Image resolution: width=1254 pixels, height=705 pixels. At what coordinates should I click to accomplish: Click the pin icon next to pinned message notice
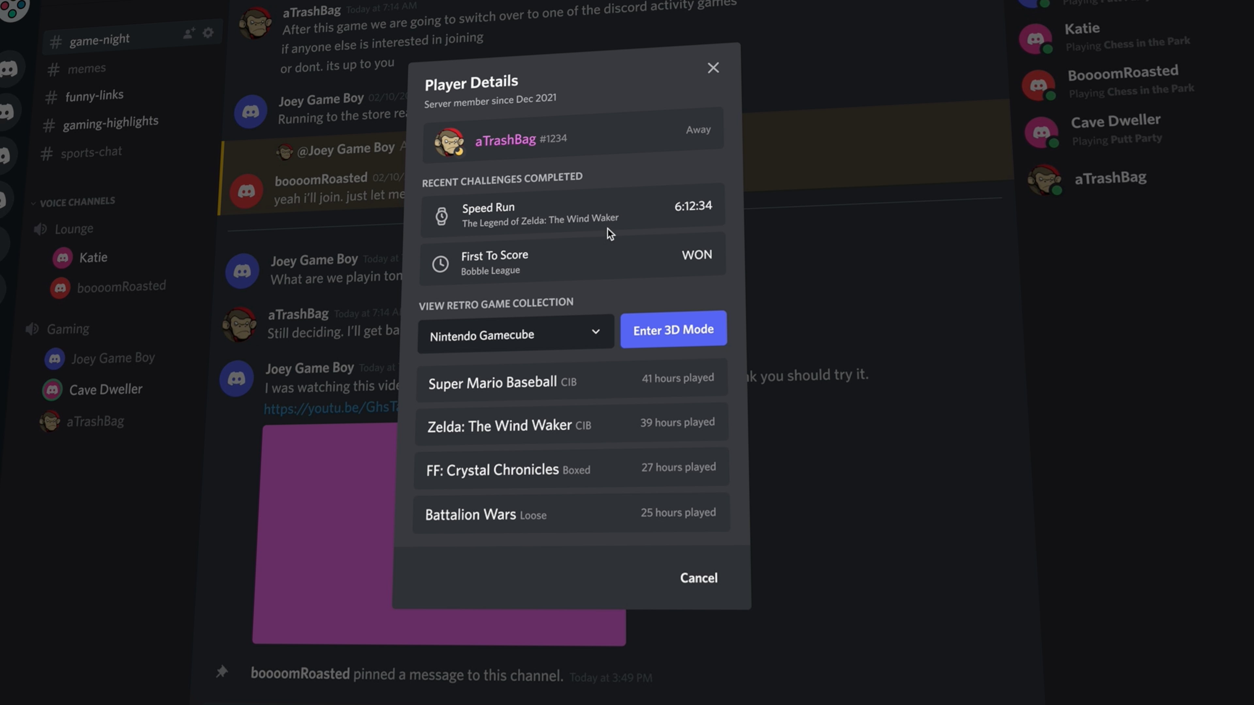222,672
